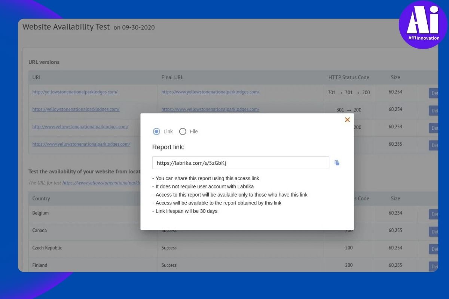Viewport: 449px width, 299px height.
Task: Open Details for the Czech Republic row
Action: coord(434,249)
